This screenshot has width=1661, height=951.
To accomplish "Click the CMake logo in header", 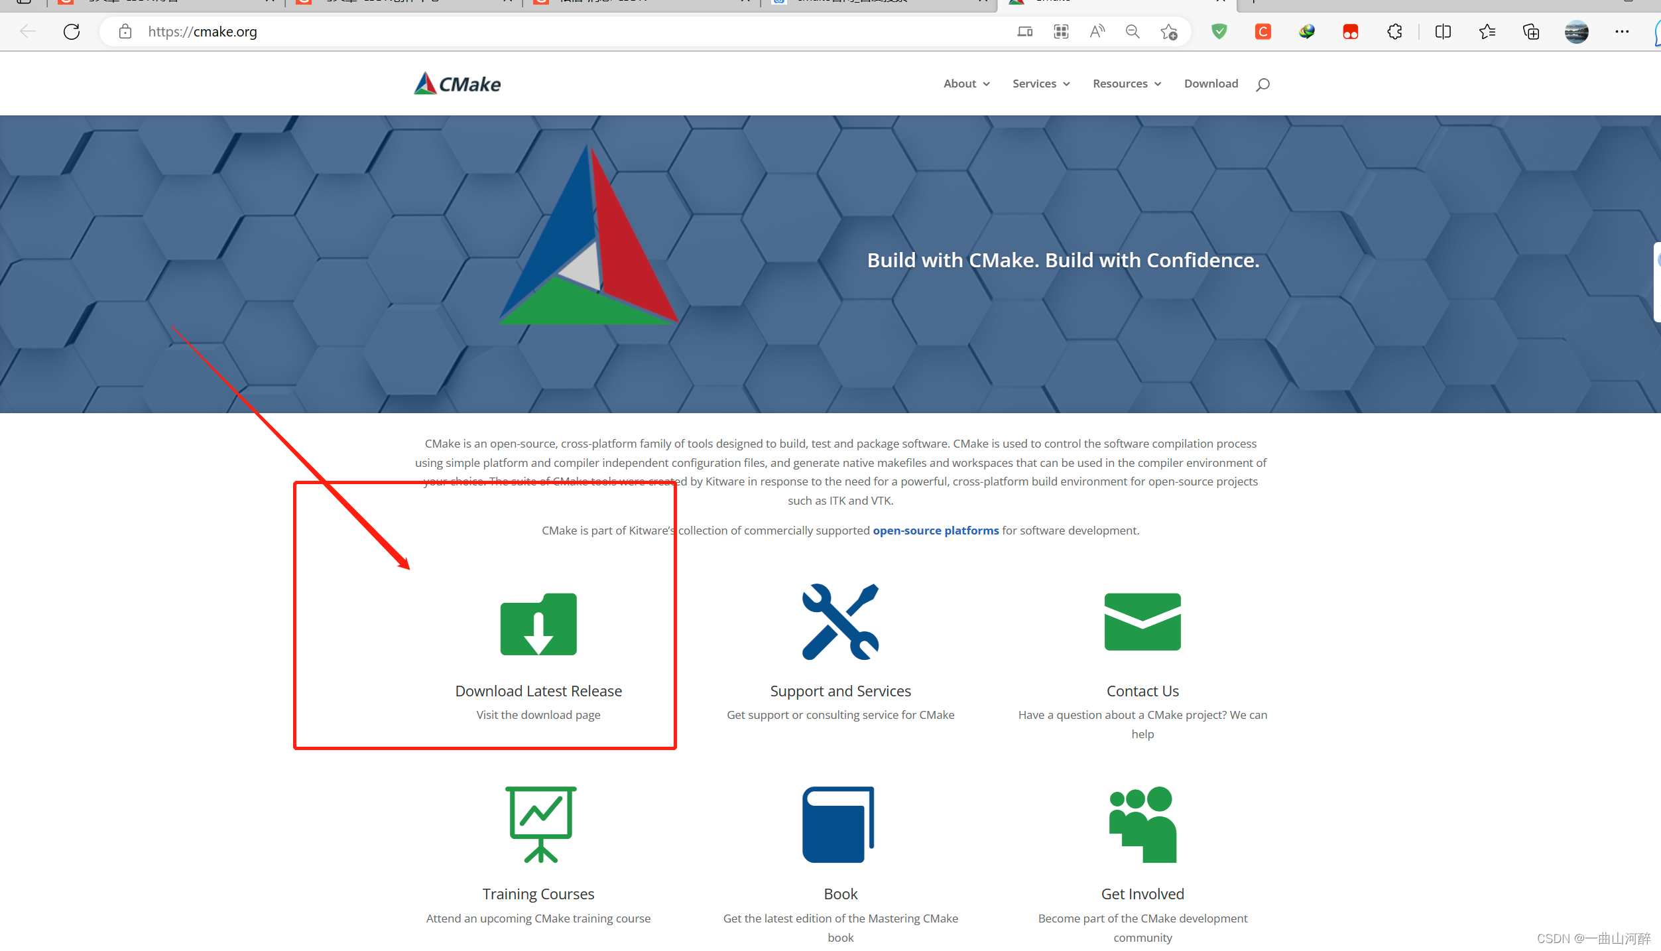I will pyautogui.click(x=457, y=84).
